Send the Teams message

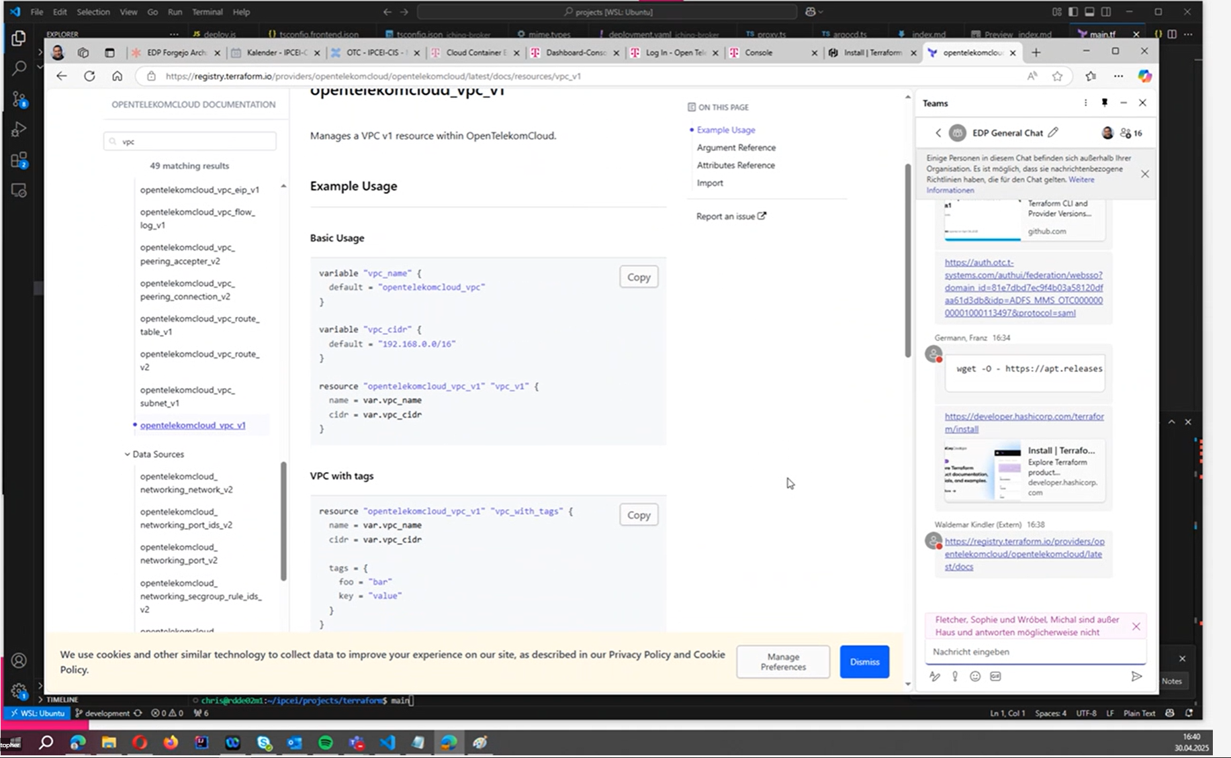point(1136,676)
